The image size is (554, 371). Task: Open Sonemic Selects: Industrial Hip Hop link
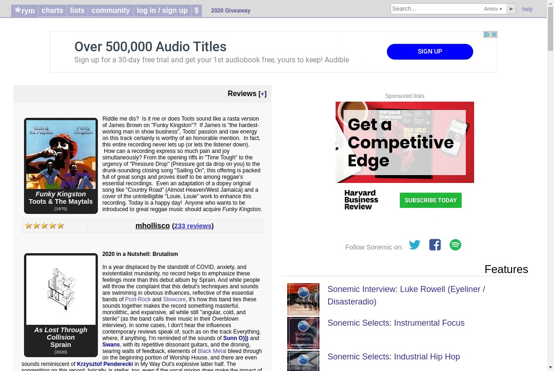point(394,357)
